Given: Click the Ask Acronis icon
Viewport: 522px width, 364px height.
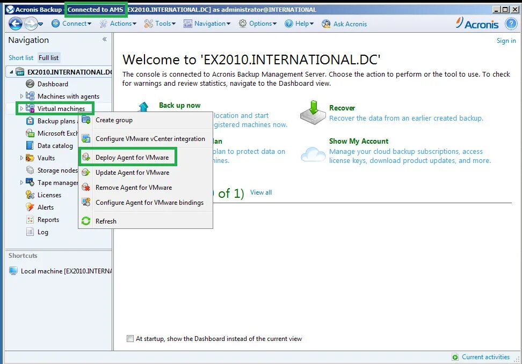Looking at the screenshot, I should click(x=325, y=24).
